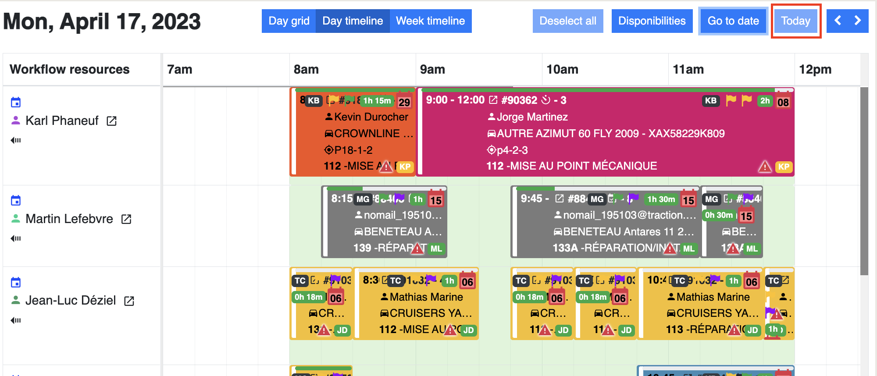This screenshot has width=877, height=376.
Task: Open calendar icon for Jean-Luc Déziel
Action: (16, 282)
